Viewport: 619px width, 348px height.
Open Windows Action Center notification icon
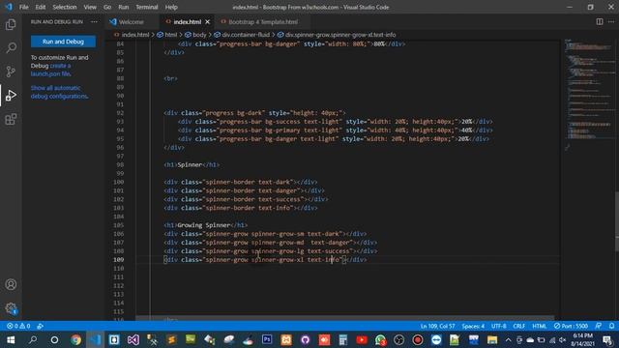click(607, 339)
